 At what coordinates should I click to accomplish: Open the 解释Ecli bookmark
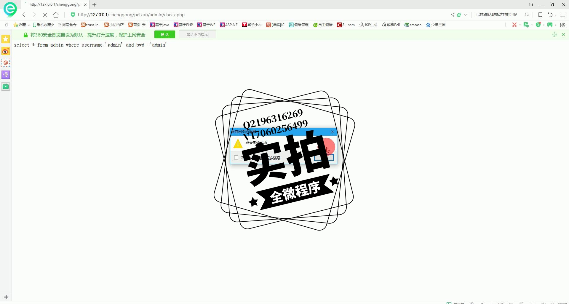[391, 25]
